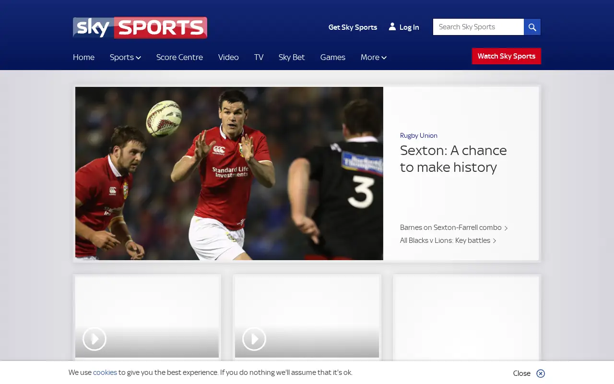This screenshot has height=384, width=614.
Task: Go to the Home nav item
Action: (x=83, y=57)
